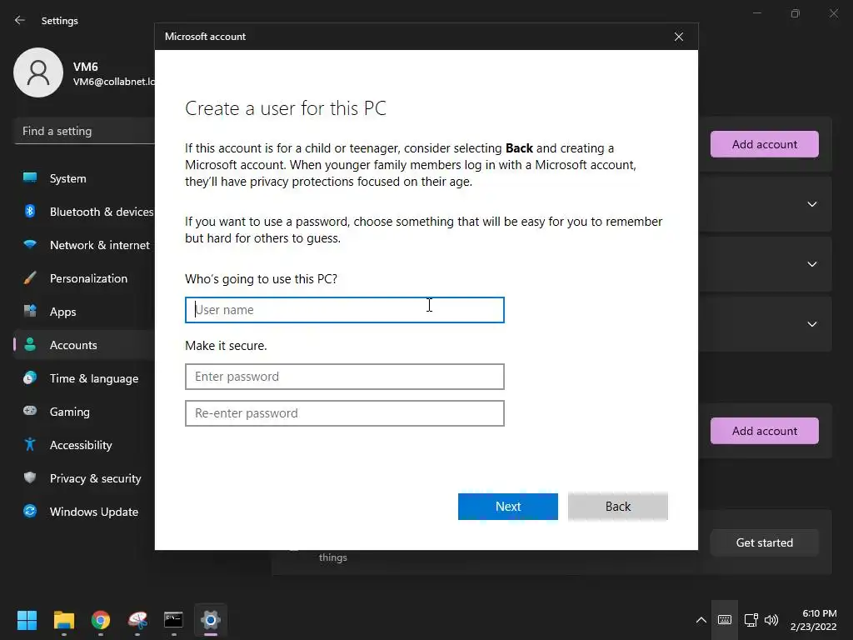Click the Enter password field
853x640 pixels.
tap(344, 377)
